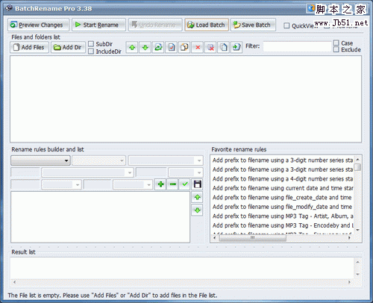Remove a rename rule with the green minus icon

[x=173, y=184]
